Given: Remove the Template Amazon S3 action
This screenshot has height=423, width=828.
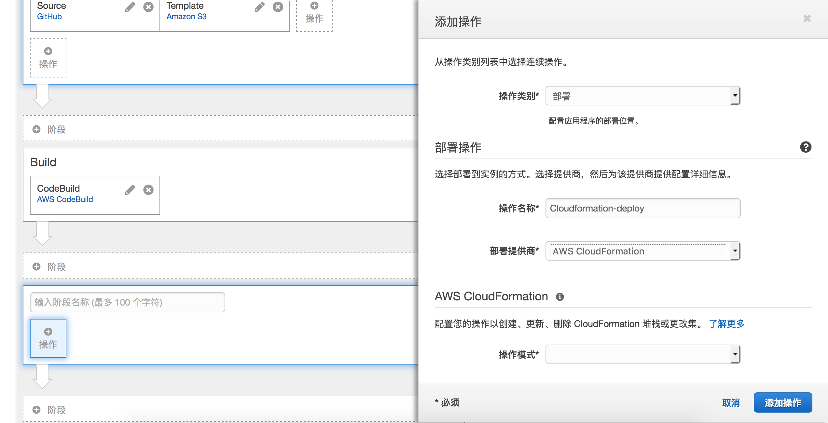Looking at the screenshot, I should tap(278, 7).
